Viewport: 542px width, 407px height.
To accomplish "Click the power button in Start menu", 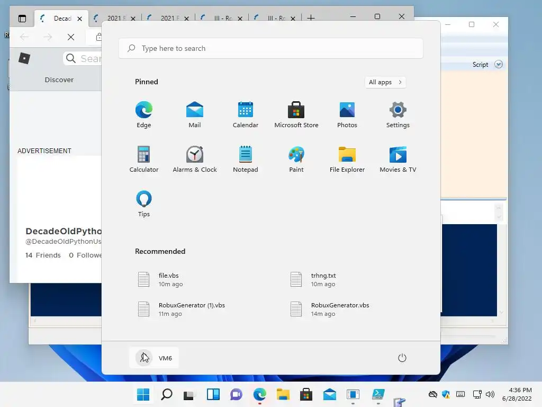I will [x=402, y=358].
